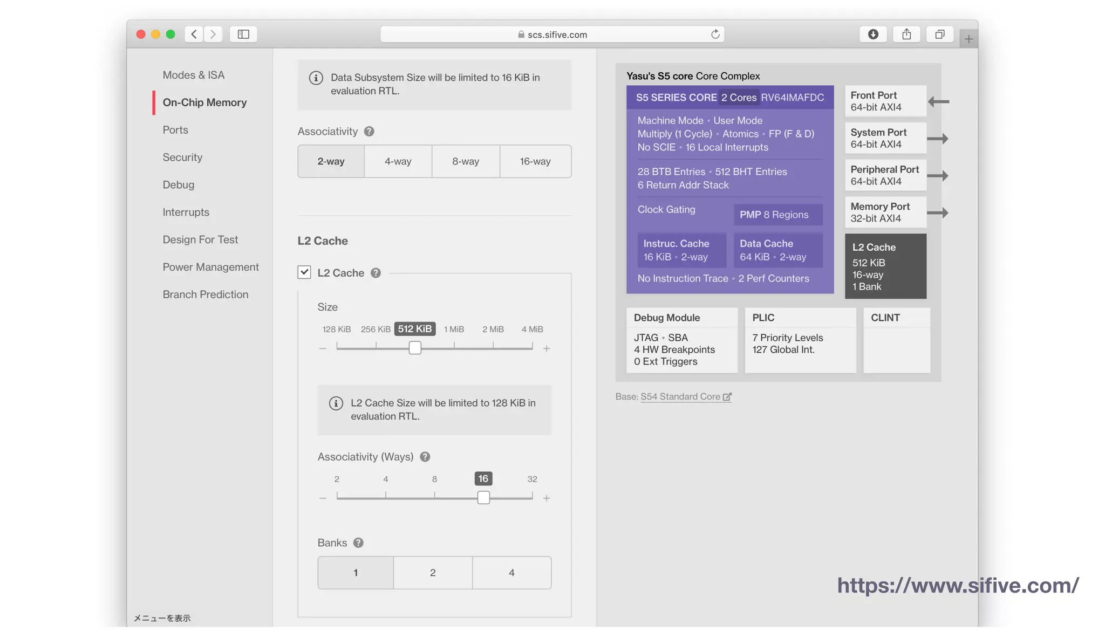Click the Associativity help question mark icon
1105x632 pixels.
coord(369,132)
